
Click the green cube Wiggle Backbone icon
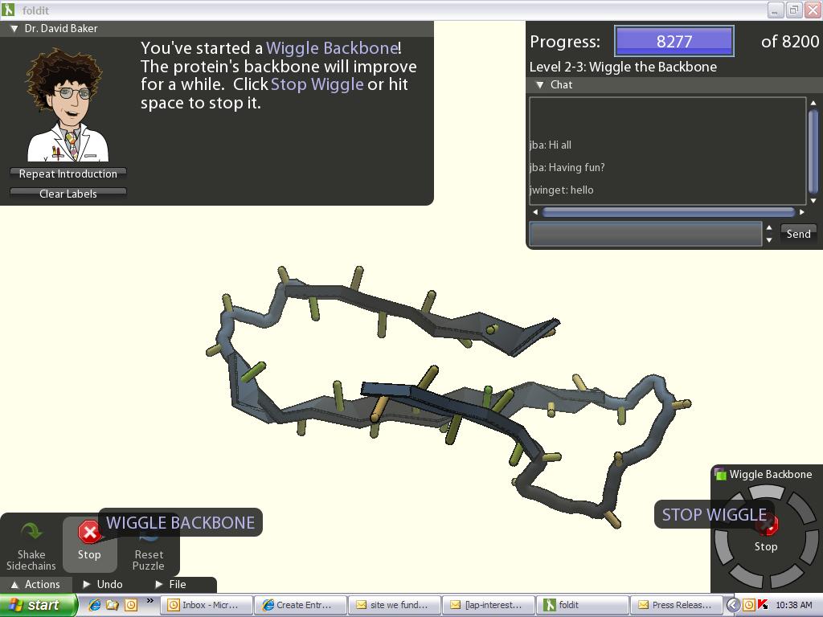coord(720,474)
